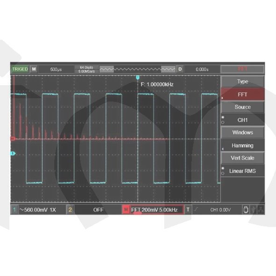Viewport: 276px width, 276px height.
Task: Select the channel 2 badge in bottom bar
Action: tap(70, 210)
